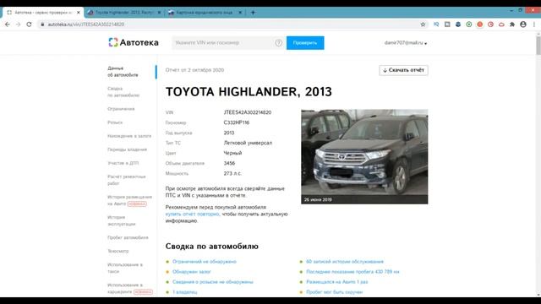
Task: Click the купить отчет повторно link
Action: (x=192, y=214)
